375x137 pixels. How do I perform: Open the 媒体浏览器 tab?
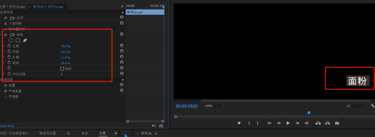48,134
